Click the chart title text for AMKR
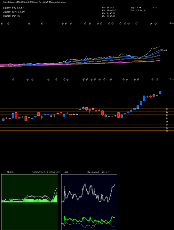The width and height of the screenshot is (174, 230). pyautogui.click(x=34, y=2)
